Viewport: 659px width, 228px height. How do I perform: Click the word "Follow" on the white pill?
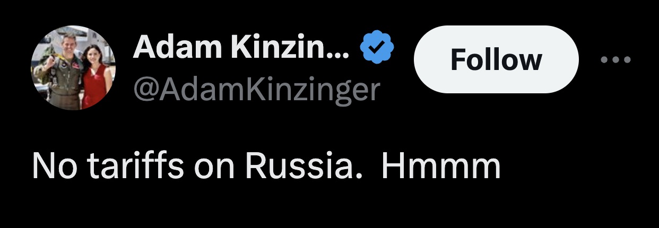coord(496,60)
